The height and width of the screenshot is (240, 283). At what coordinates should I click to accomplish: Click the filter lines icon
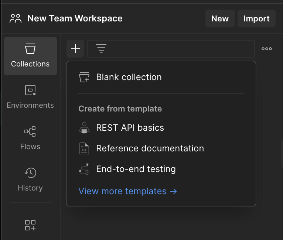click(x=101, y=49)
